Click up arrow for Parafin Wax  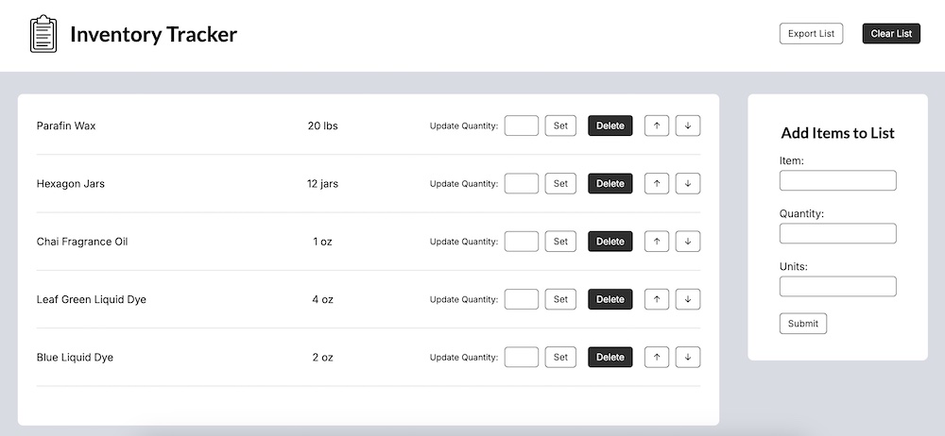(656, 126)
